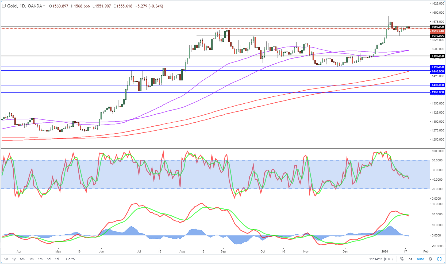Click the Gold, 1D, OANDA chart title
This screenshot has height=264, width=446.
[24, 6]
